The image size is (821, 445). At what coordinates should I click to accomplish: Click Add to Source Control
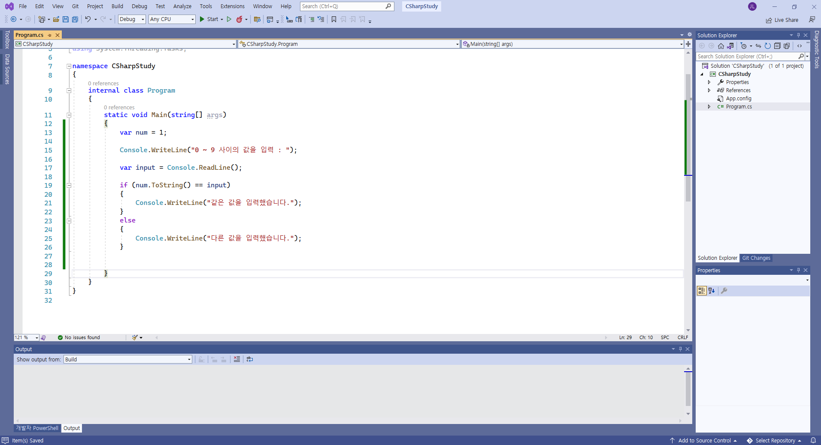pyautogui.click(x=703, y=440)
